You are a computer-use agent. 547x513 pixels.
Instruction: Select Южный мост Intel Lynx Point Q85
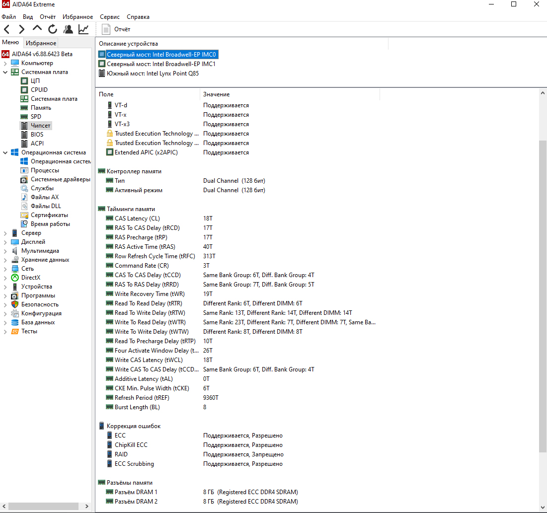[153, 73]
